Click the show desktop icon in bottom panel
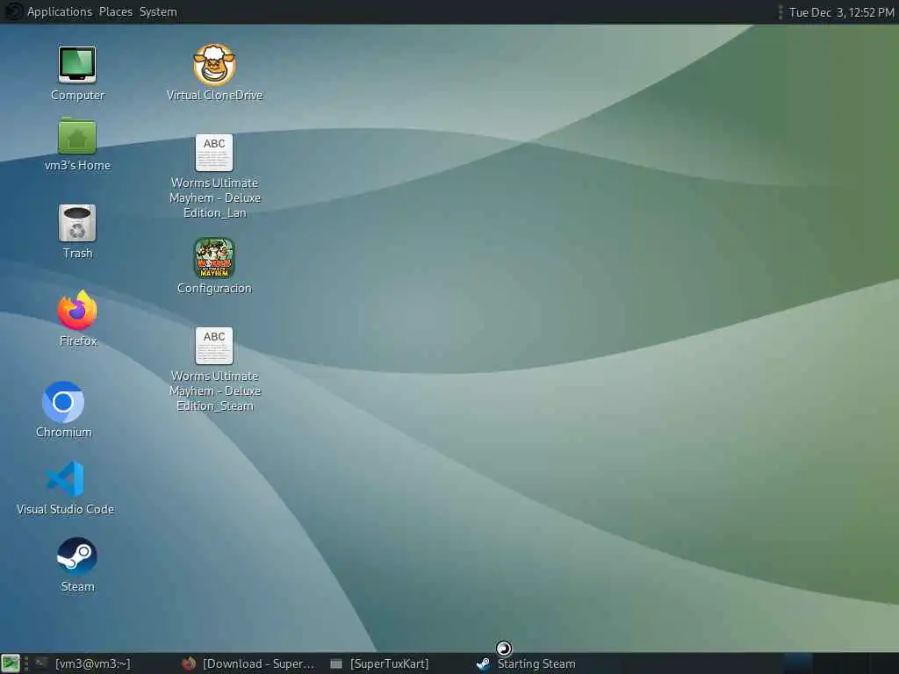This screenshot has height=674, width=899. pyautogui.click(x=11, y=663)
